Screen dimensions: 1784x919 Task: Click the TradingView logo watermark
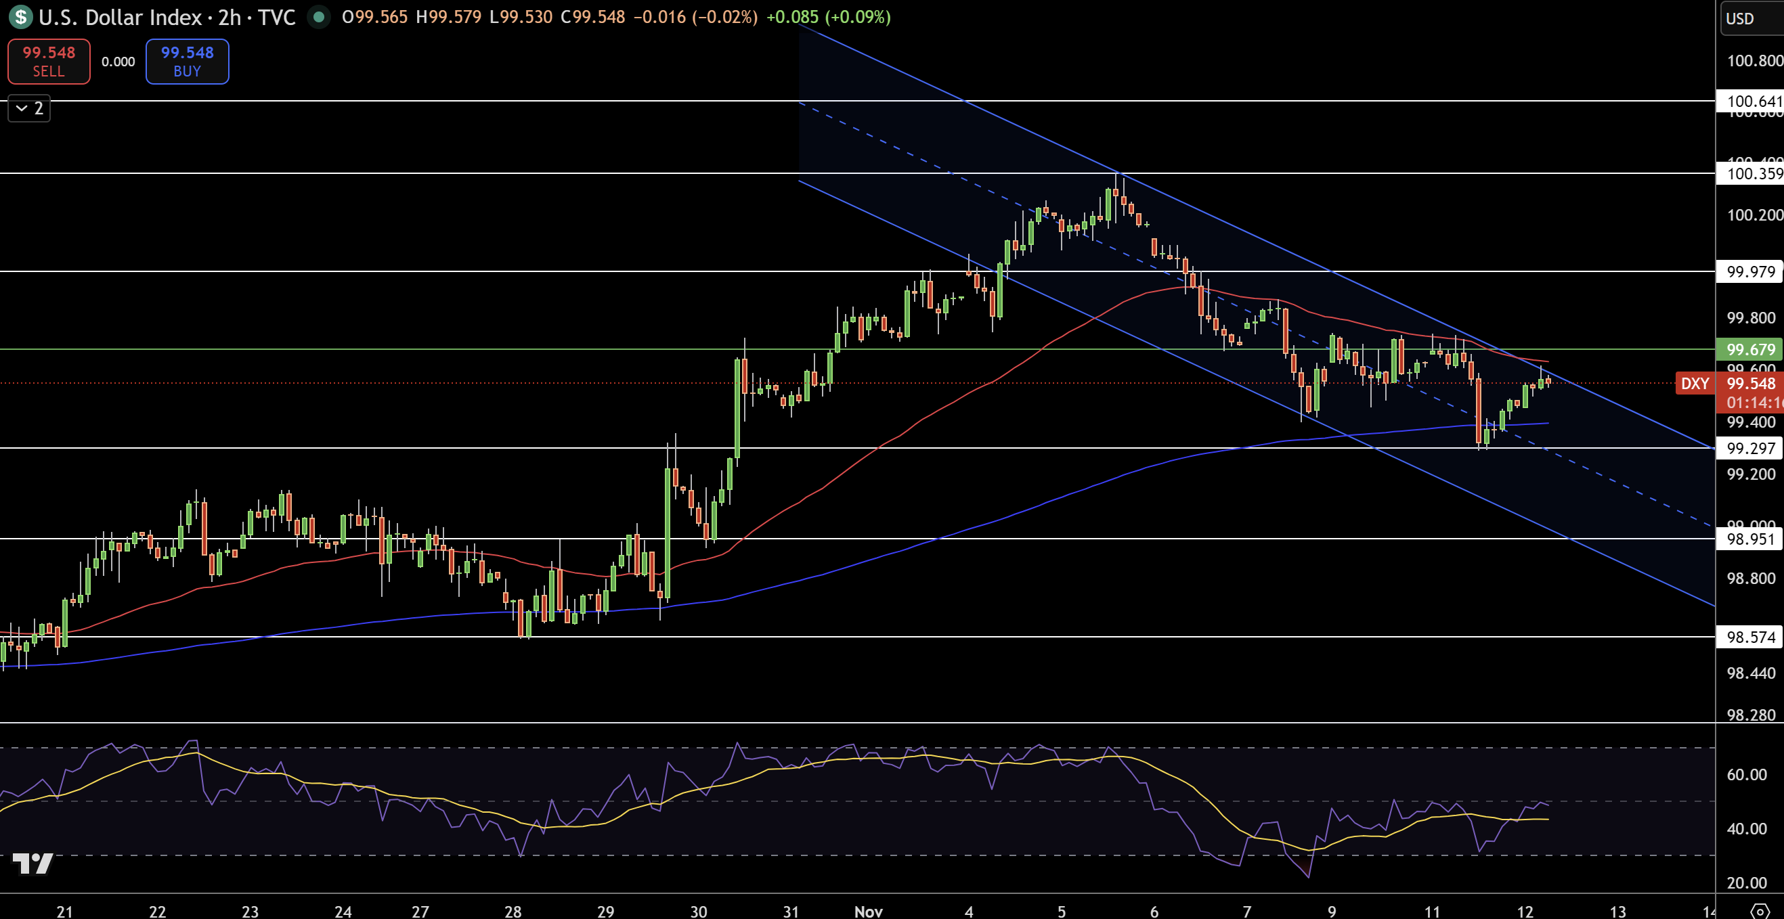33,863
